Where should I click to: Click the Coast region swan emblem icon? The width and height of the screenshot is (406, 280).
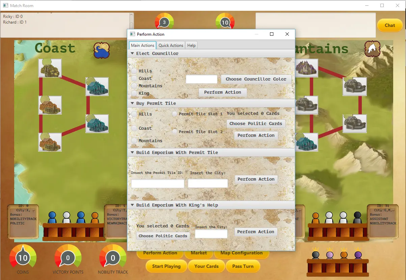tap(101, 50)
